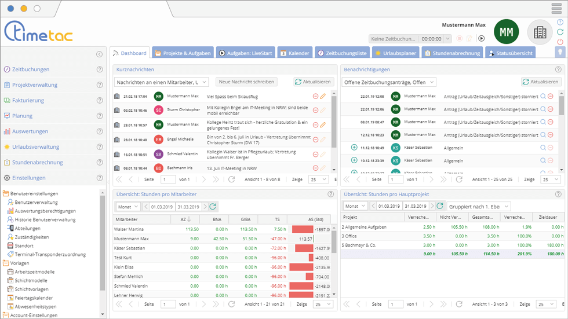Expand the Monat dropdown in Stunden pro Mitarbeiter
This screenshot has width=568, height=319.
tap(128, 207)
